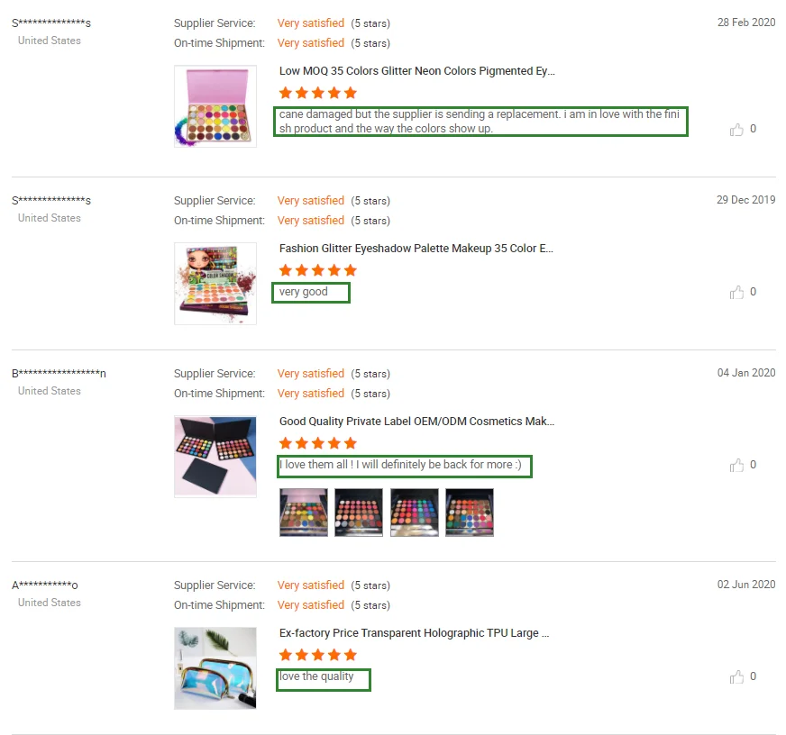Thumbs-up the 'I love them all' review
Image resolution: width=786 pixels, height=735 pixels.
point(736,465)
